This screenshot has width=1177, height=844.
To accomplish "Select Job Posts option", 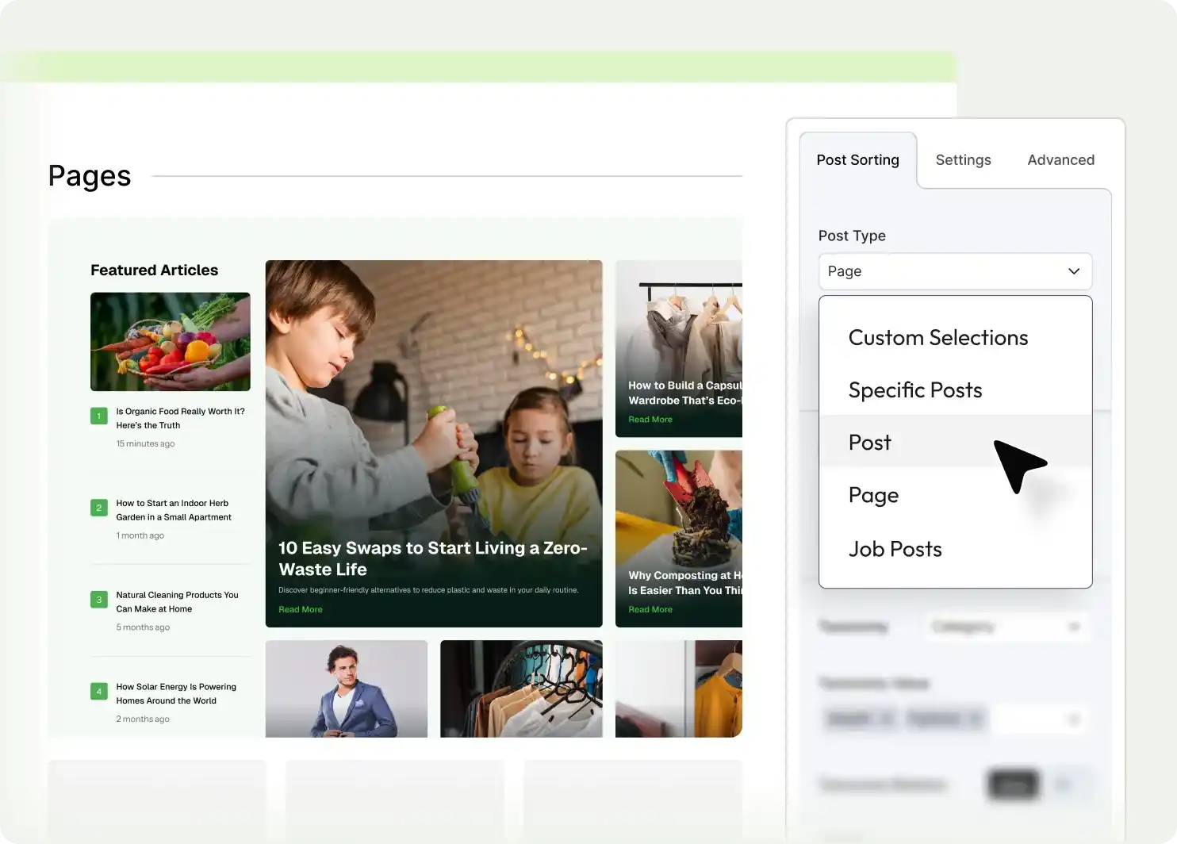I will point(895,549).
